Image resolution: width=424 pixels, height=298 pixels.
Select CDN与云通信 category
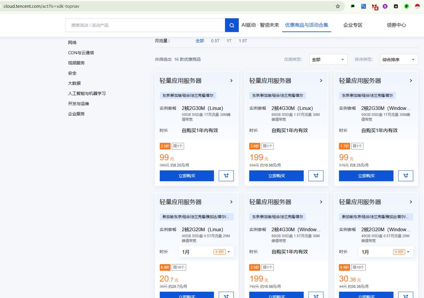tap(81, 53)
